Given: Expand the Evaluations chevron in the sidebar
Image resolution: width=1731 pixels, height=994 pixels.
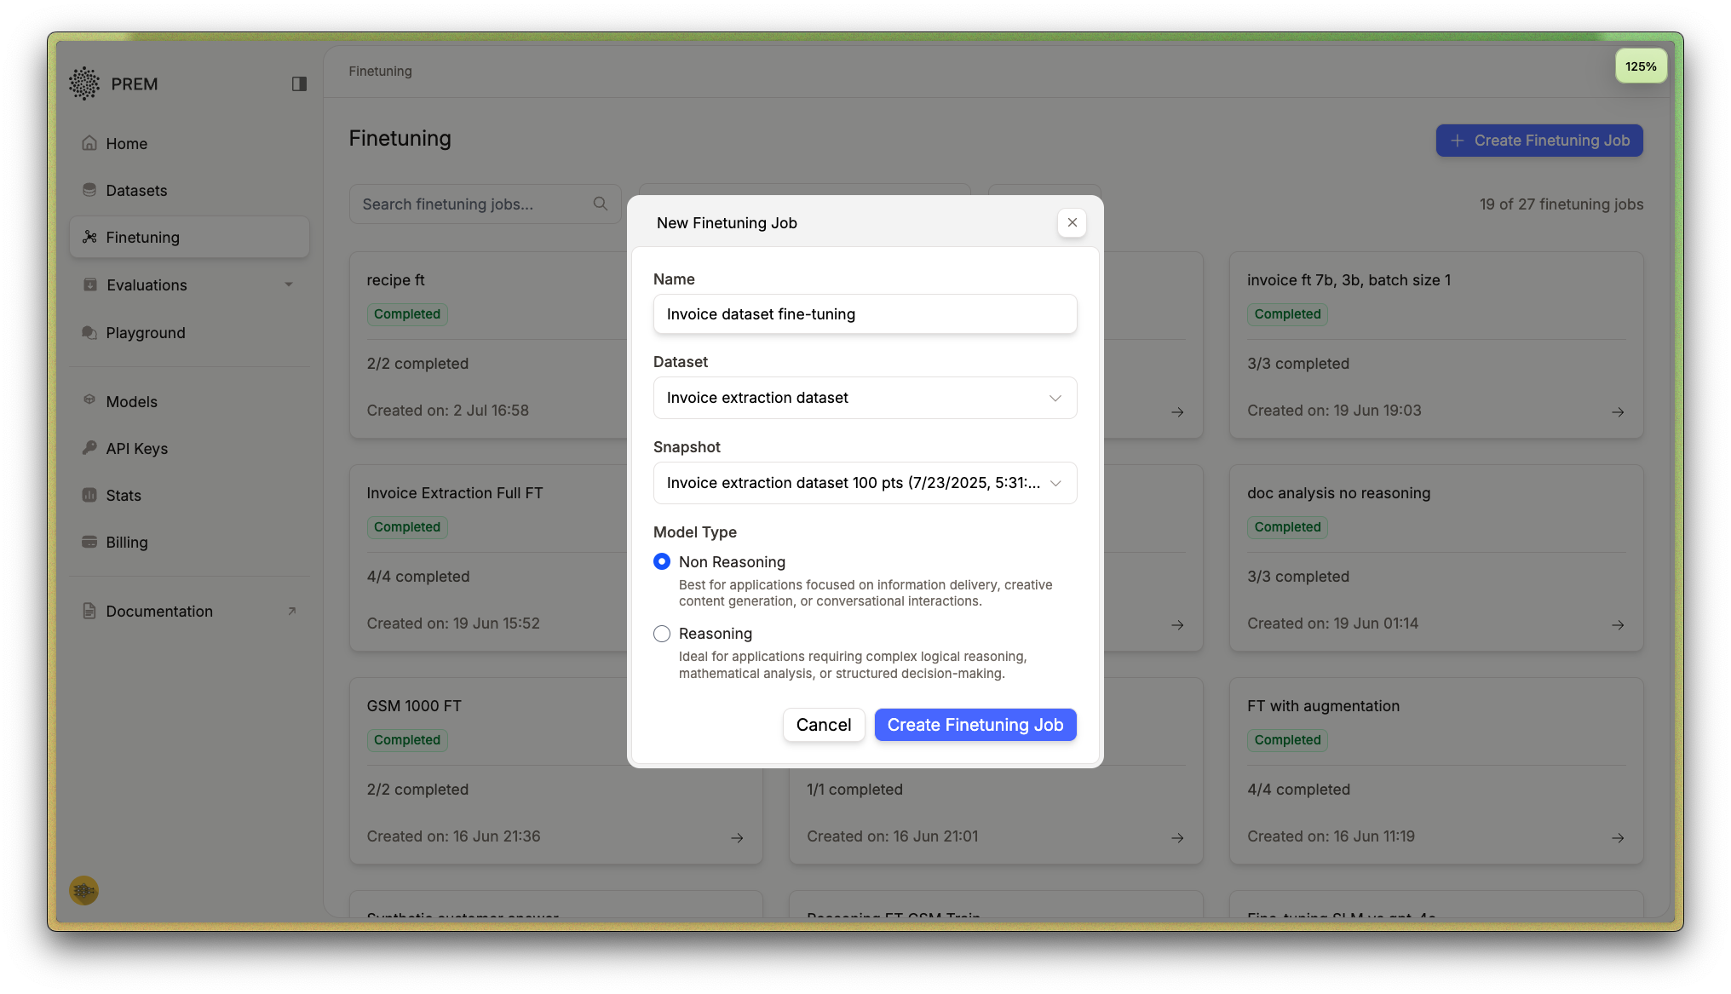Looking at the screenshot, I should (x=289, y=284).
